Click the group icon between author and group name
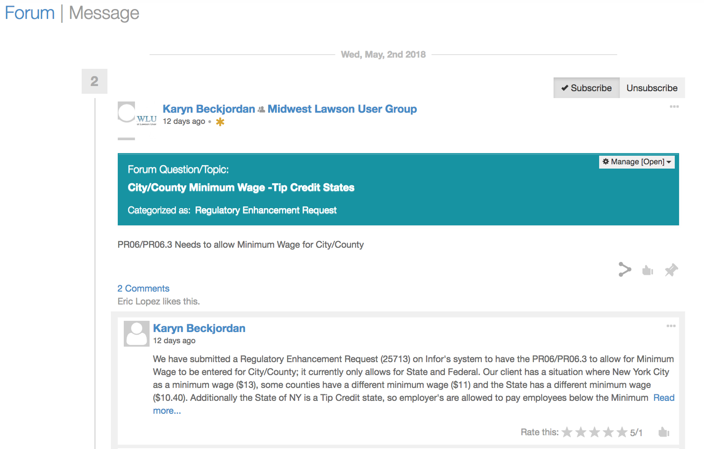The width and height of the screenshot is (704, 449). [x=261, y=110]
